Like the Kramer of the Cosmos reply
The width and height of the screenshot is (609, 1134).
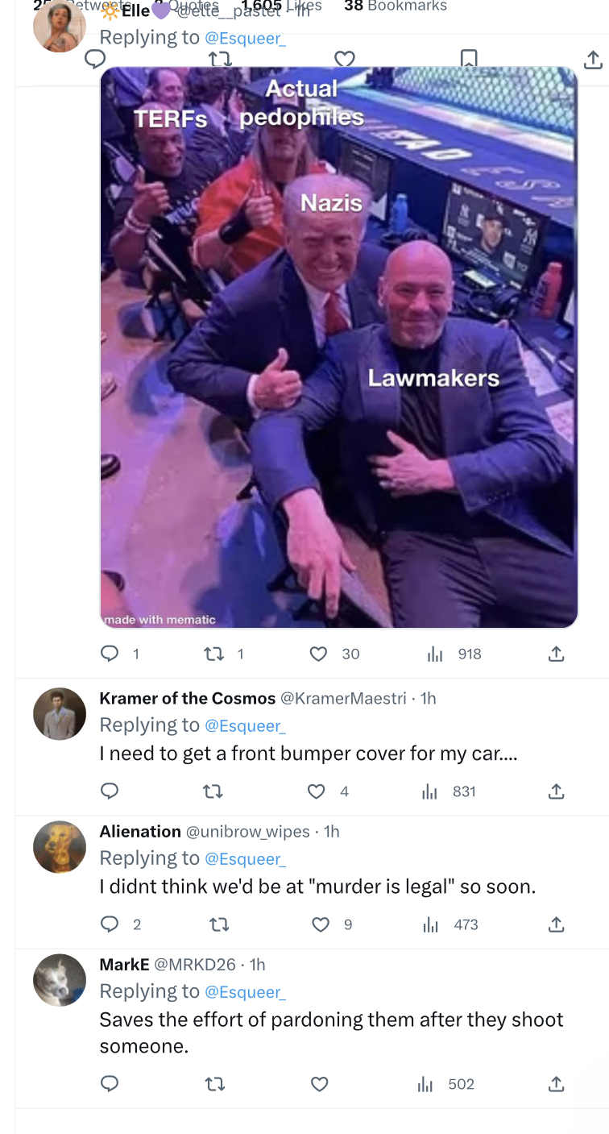tap(317, 791)
